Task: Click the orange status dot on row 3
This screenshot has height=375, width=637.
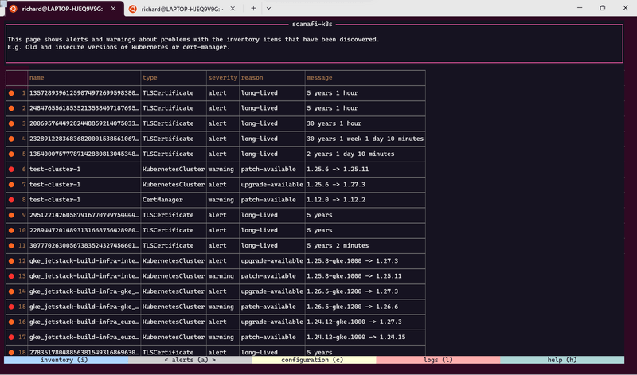Action: pyautogui.click(x=11, y=123)
